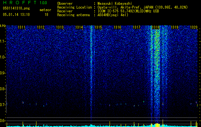Select the Ogata-vill. Akita-Pref. JAPAN location text
This screenshot has height=127, width=201.
tap(143, 7)
